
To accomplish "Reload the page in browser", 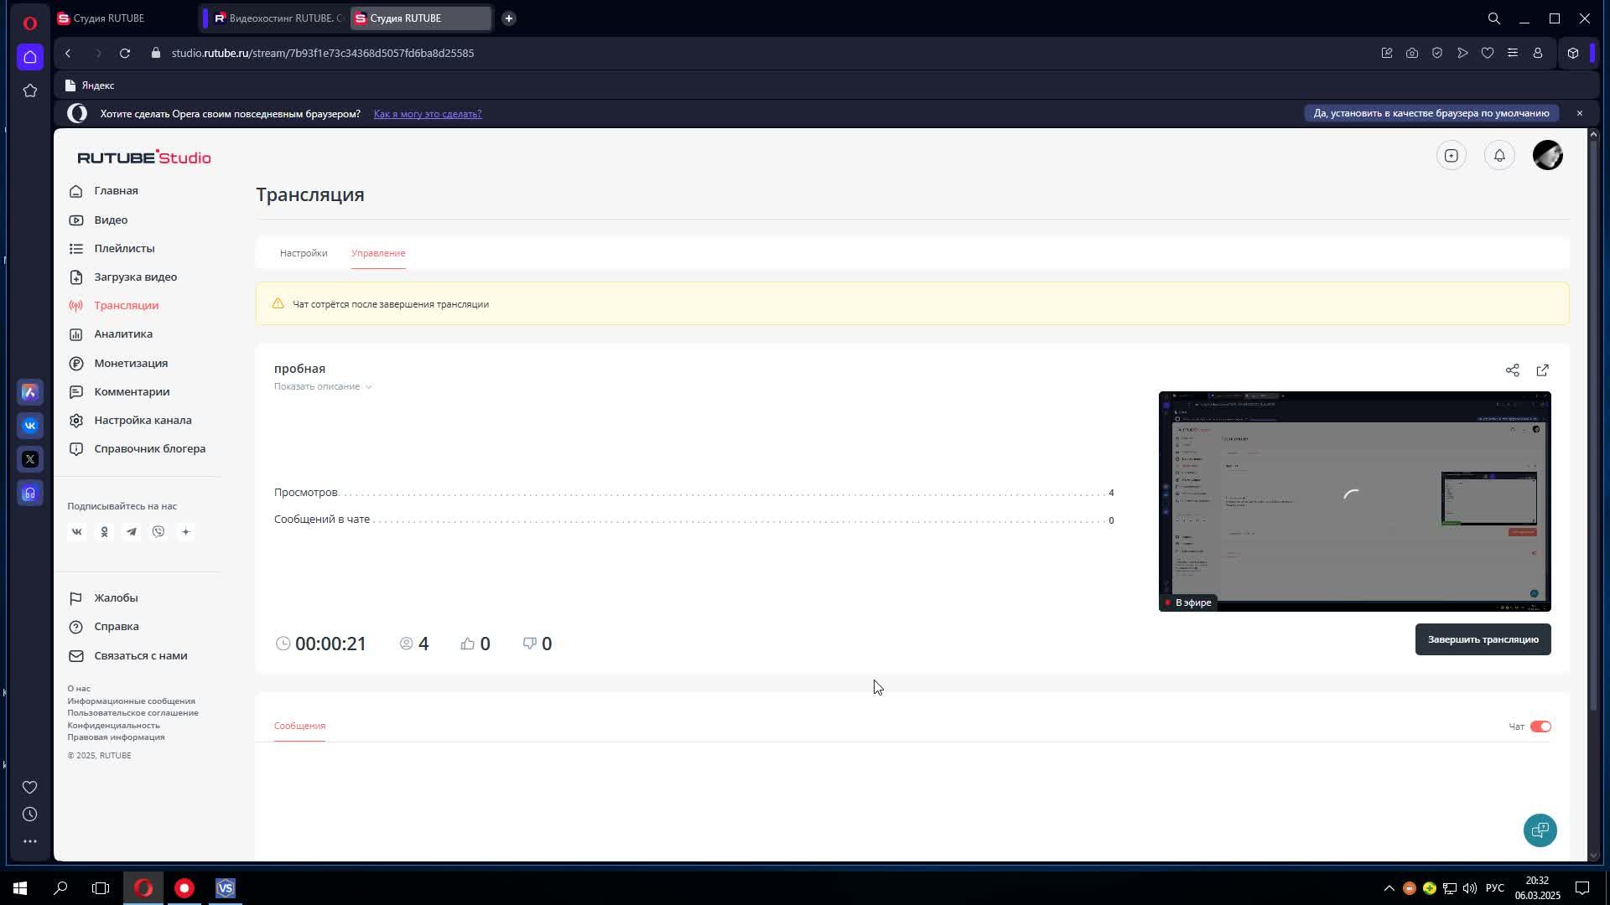I will click(125, 53).
